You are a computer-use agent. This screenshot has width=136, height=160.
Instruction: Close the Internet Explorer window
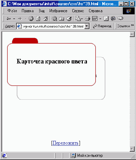132,4
